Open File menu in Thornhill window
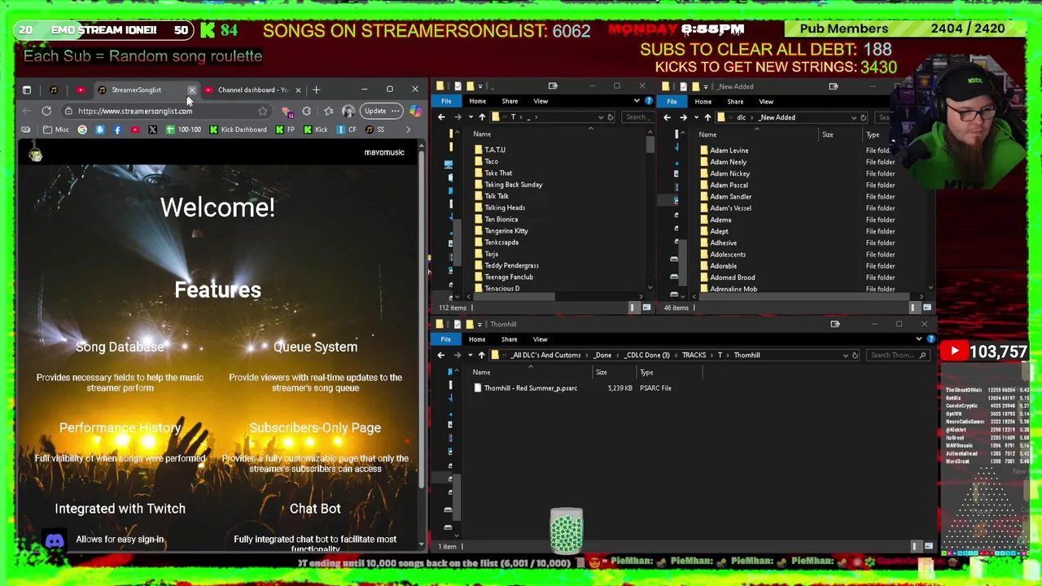1042x586 pixels. (446, 339)
